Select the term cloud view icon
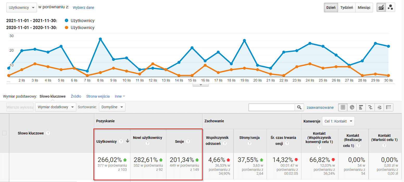Screen dimensions: 404x182 pyautogui.click(x=379, y=107)
